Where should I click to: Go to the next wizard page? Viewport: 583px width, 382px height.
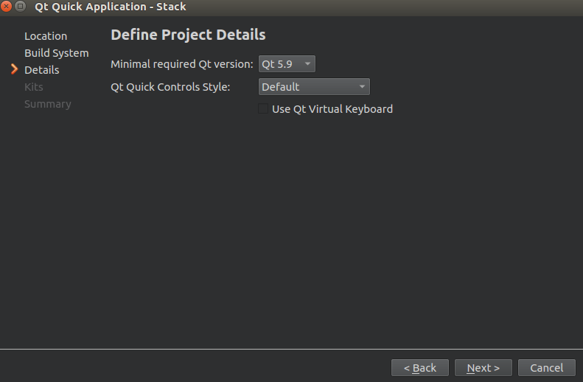pyautogui.click(x=483, y=368)
